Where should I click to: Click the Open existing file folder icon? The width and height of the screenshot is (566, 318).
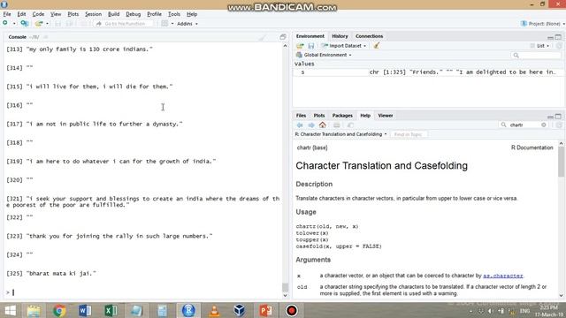tap(39, 24)
